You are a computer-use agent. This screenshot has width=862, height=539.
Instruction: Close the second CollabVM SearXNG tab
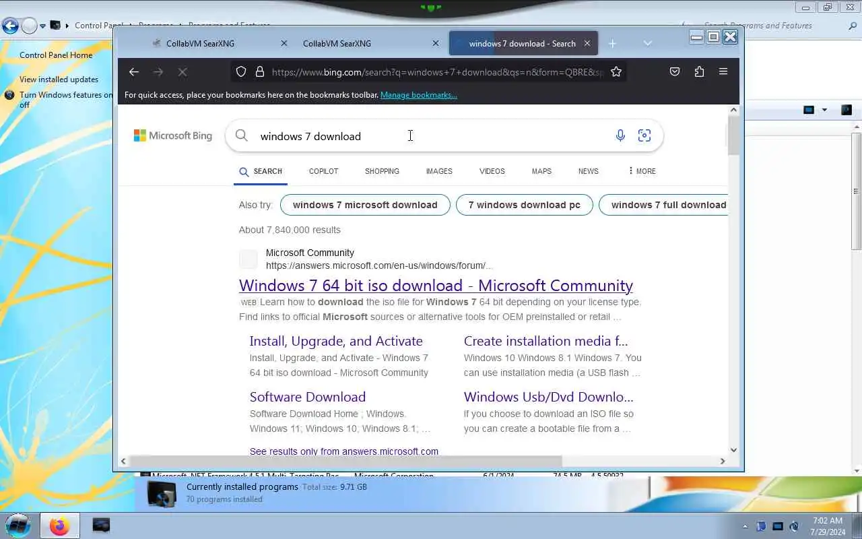(436, 44)
